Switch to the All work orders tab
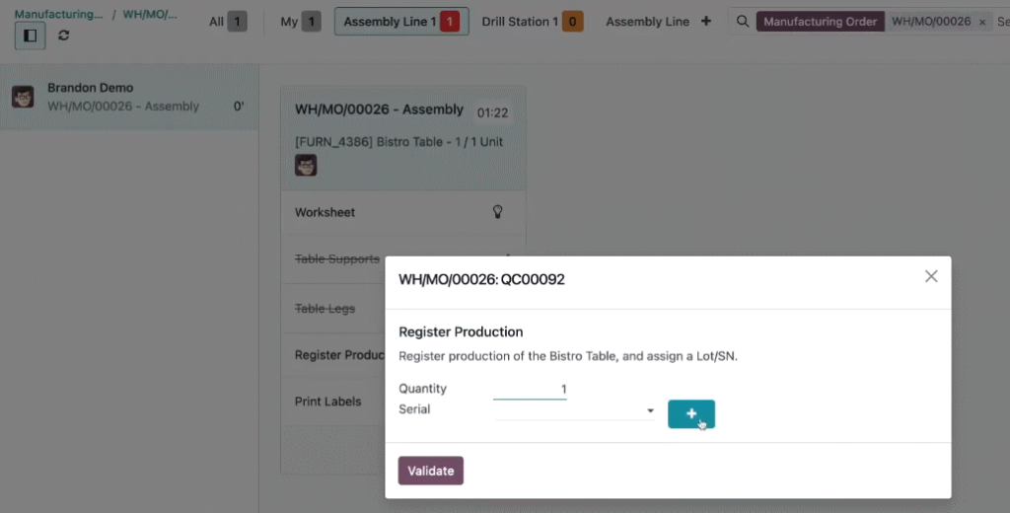This screenshot has width=1010, height=513. pos(228,22)
